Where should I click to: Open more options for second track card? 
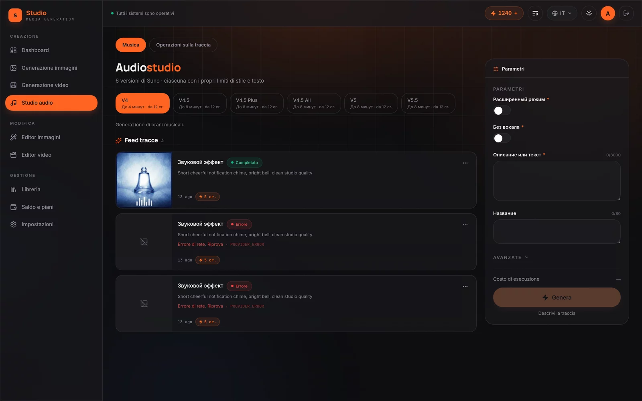465,225
